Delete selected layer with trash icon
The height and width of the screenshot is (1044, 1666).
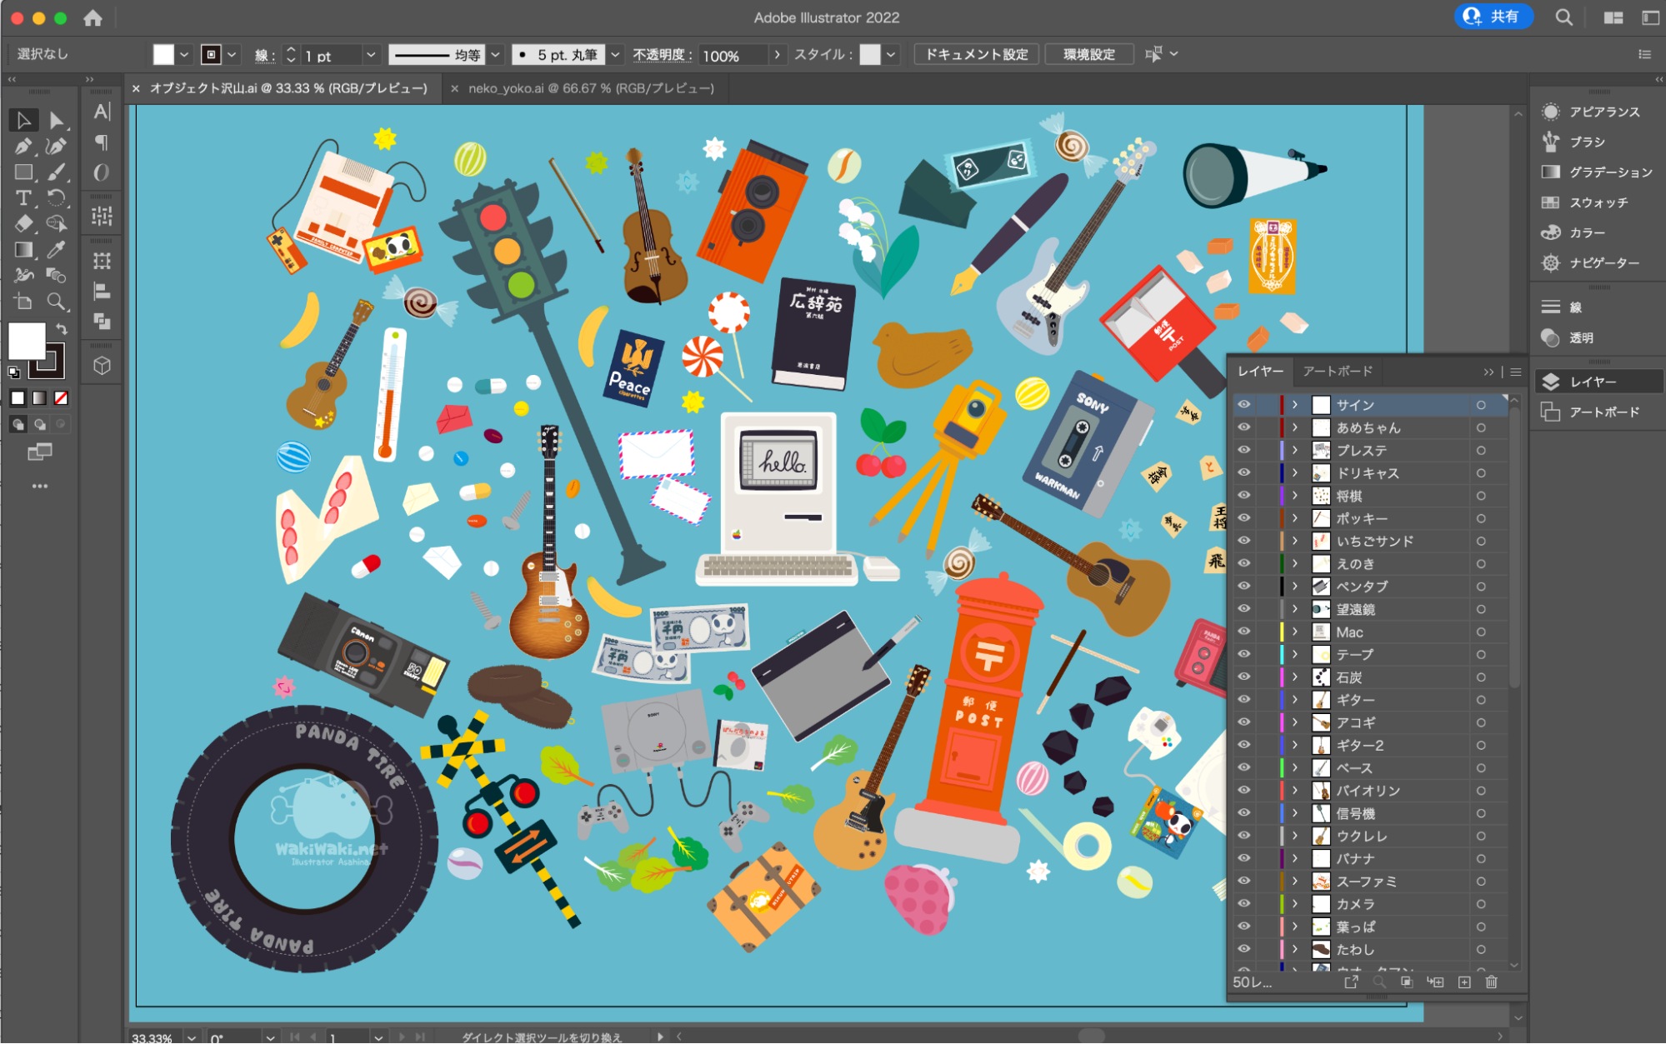tap(1491, 982)
